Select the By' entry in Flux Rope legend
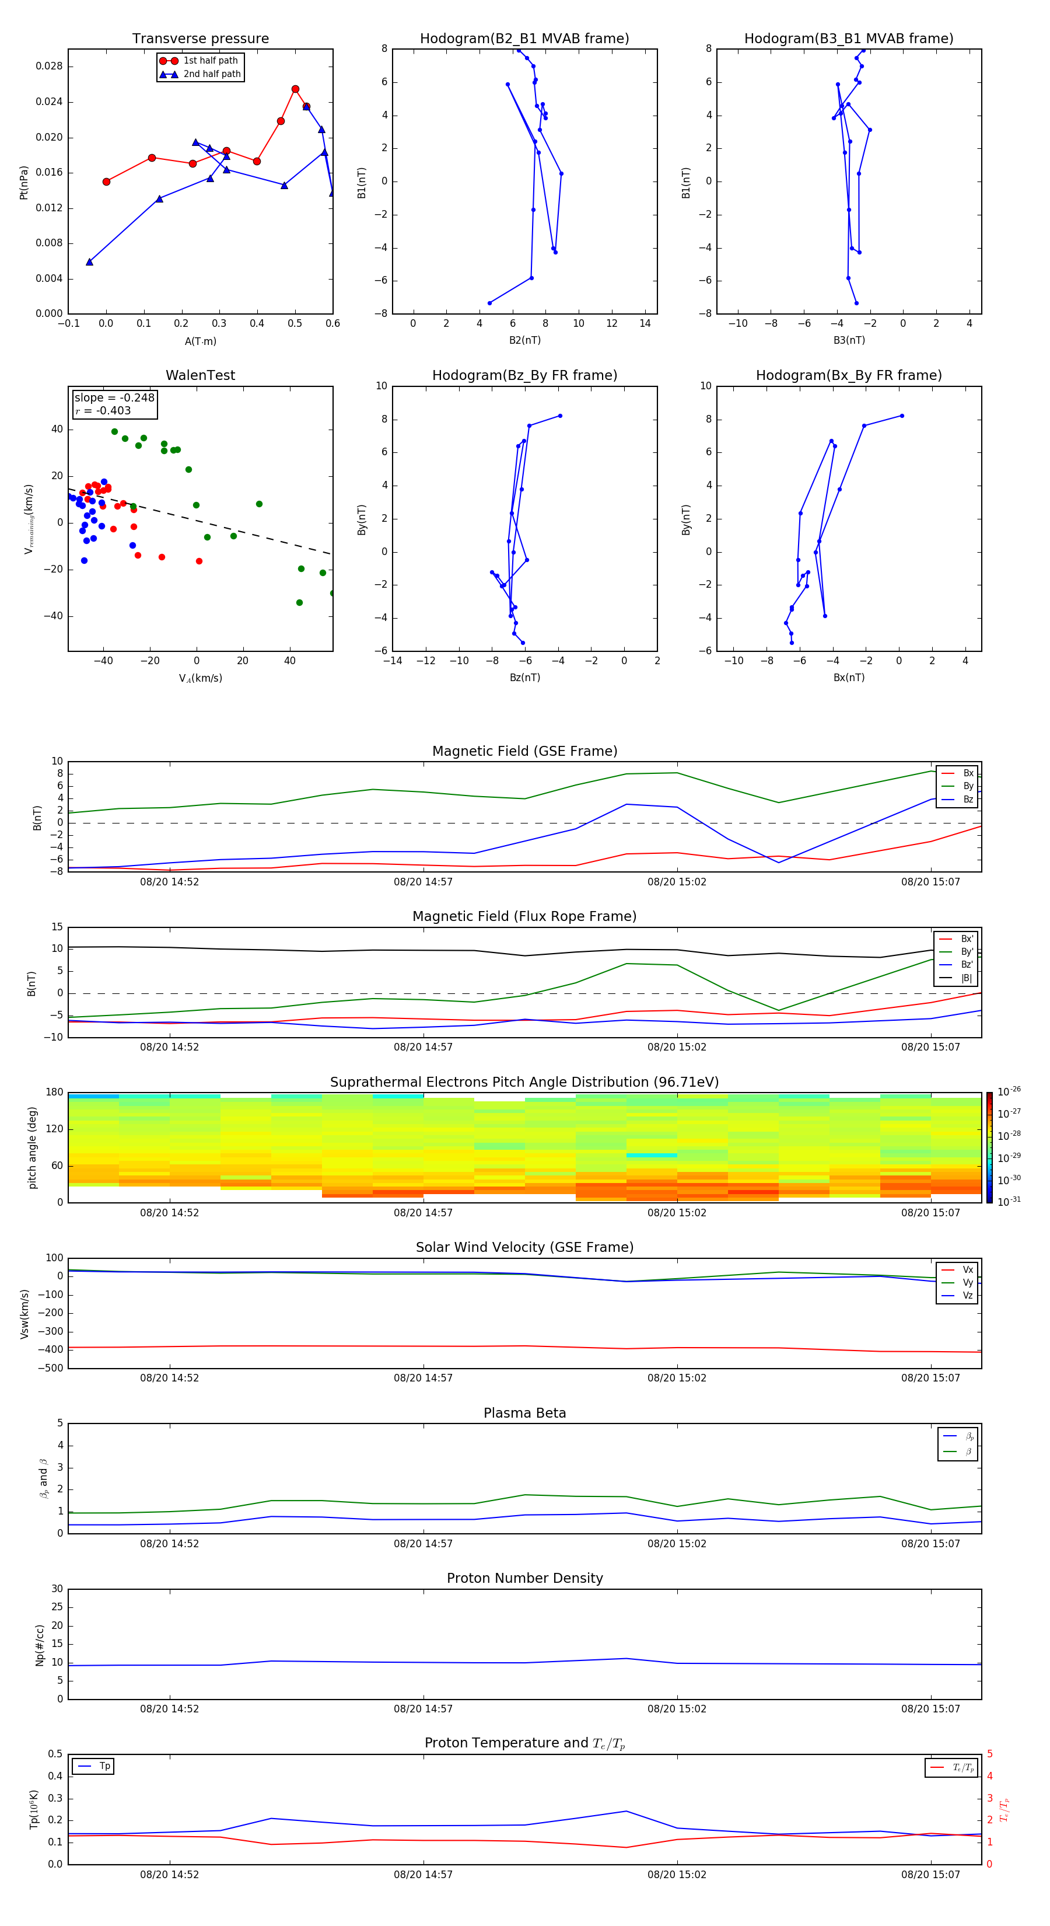This screenshot has height=1926, width=1050. point(956,952)
